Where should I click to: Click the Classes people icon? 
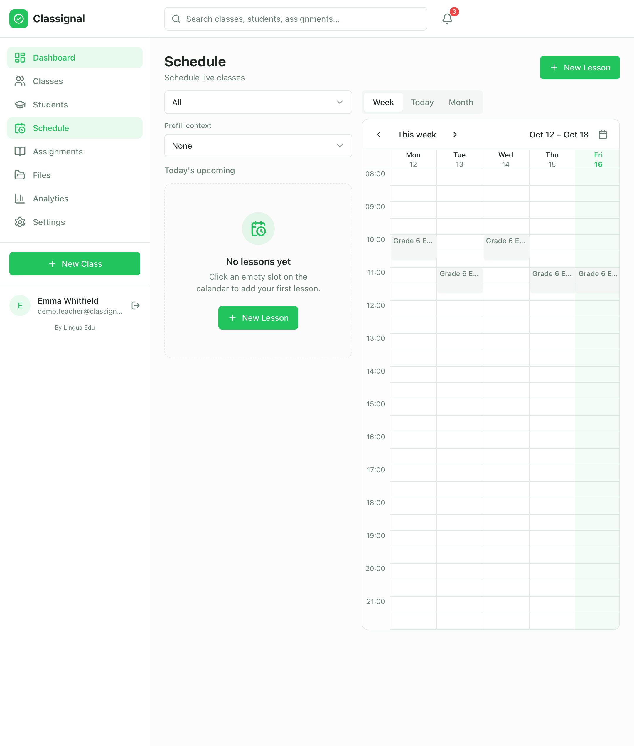pyautogui.click(x=20, y=81)
